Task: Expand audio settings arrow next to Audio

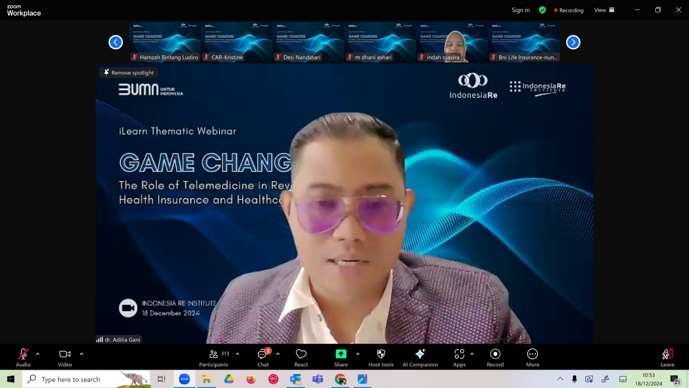Action: coord(38,354)
